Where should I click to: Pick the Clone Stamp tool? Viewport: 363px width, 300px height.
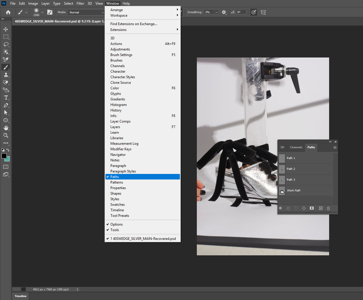6,75
